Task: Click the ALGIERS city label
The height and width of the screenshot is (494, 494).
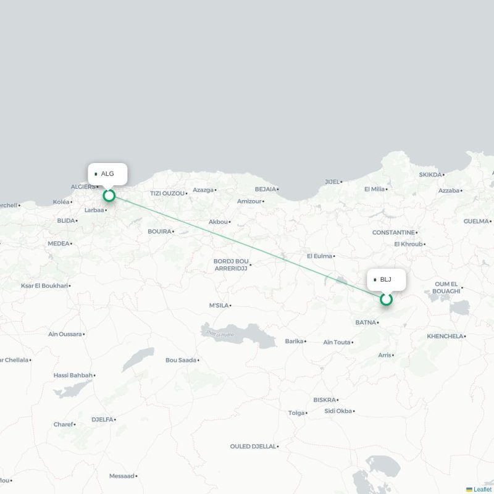Action: pos(83,187)
